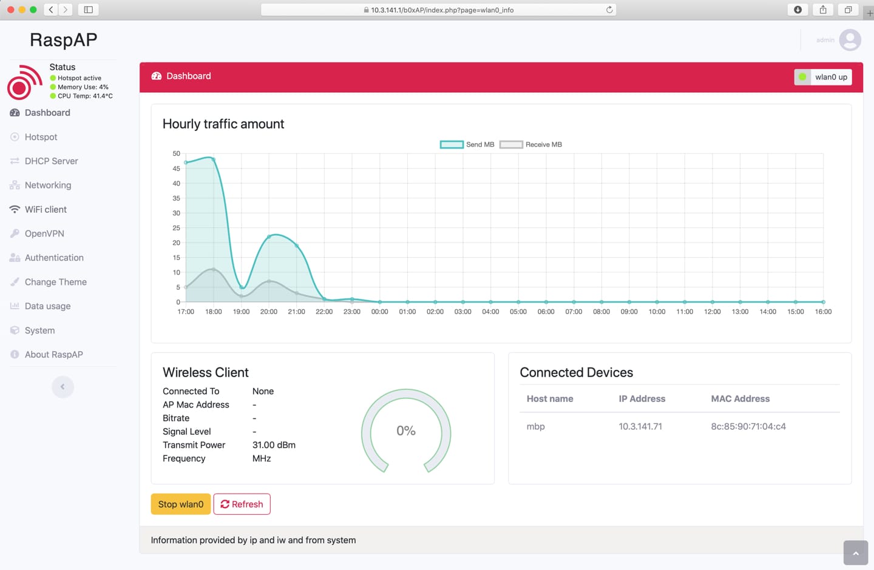Go to the Data usage page
The height and width of the screenshot is (570, 874).
(47, 306)
